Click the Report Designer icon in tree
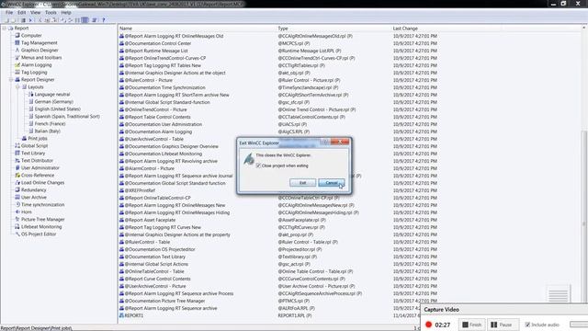The image size is (588, 331). tap(17, 80)
